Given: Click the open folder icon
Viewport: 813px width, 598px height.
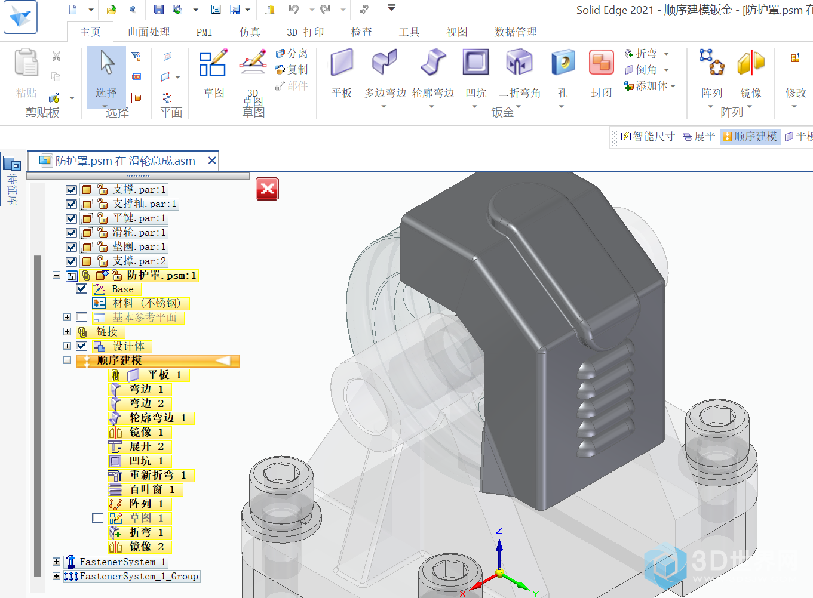Looking at the screenshot, I should (x=112, y=9).
